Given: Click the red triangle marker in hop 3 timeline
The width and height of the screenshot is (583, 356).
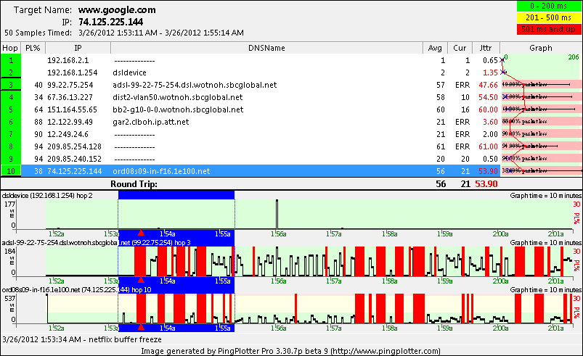Looking at the screenshot, I should 141,279.
